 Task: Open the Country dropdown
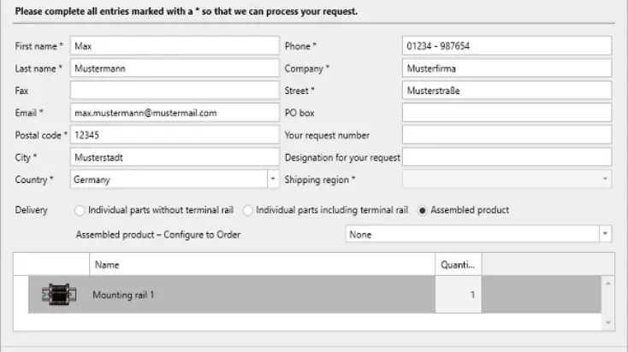[273, 179]
